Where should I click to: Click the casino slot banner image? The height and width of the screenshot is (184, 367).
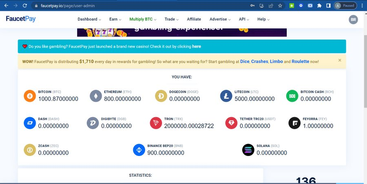[182, 32]
